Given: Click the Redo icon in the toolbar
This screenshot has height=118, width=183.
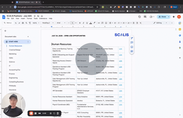Looking at the screenshot, I should 19,23.
